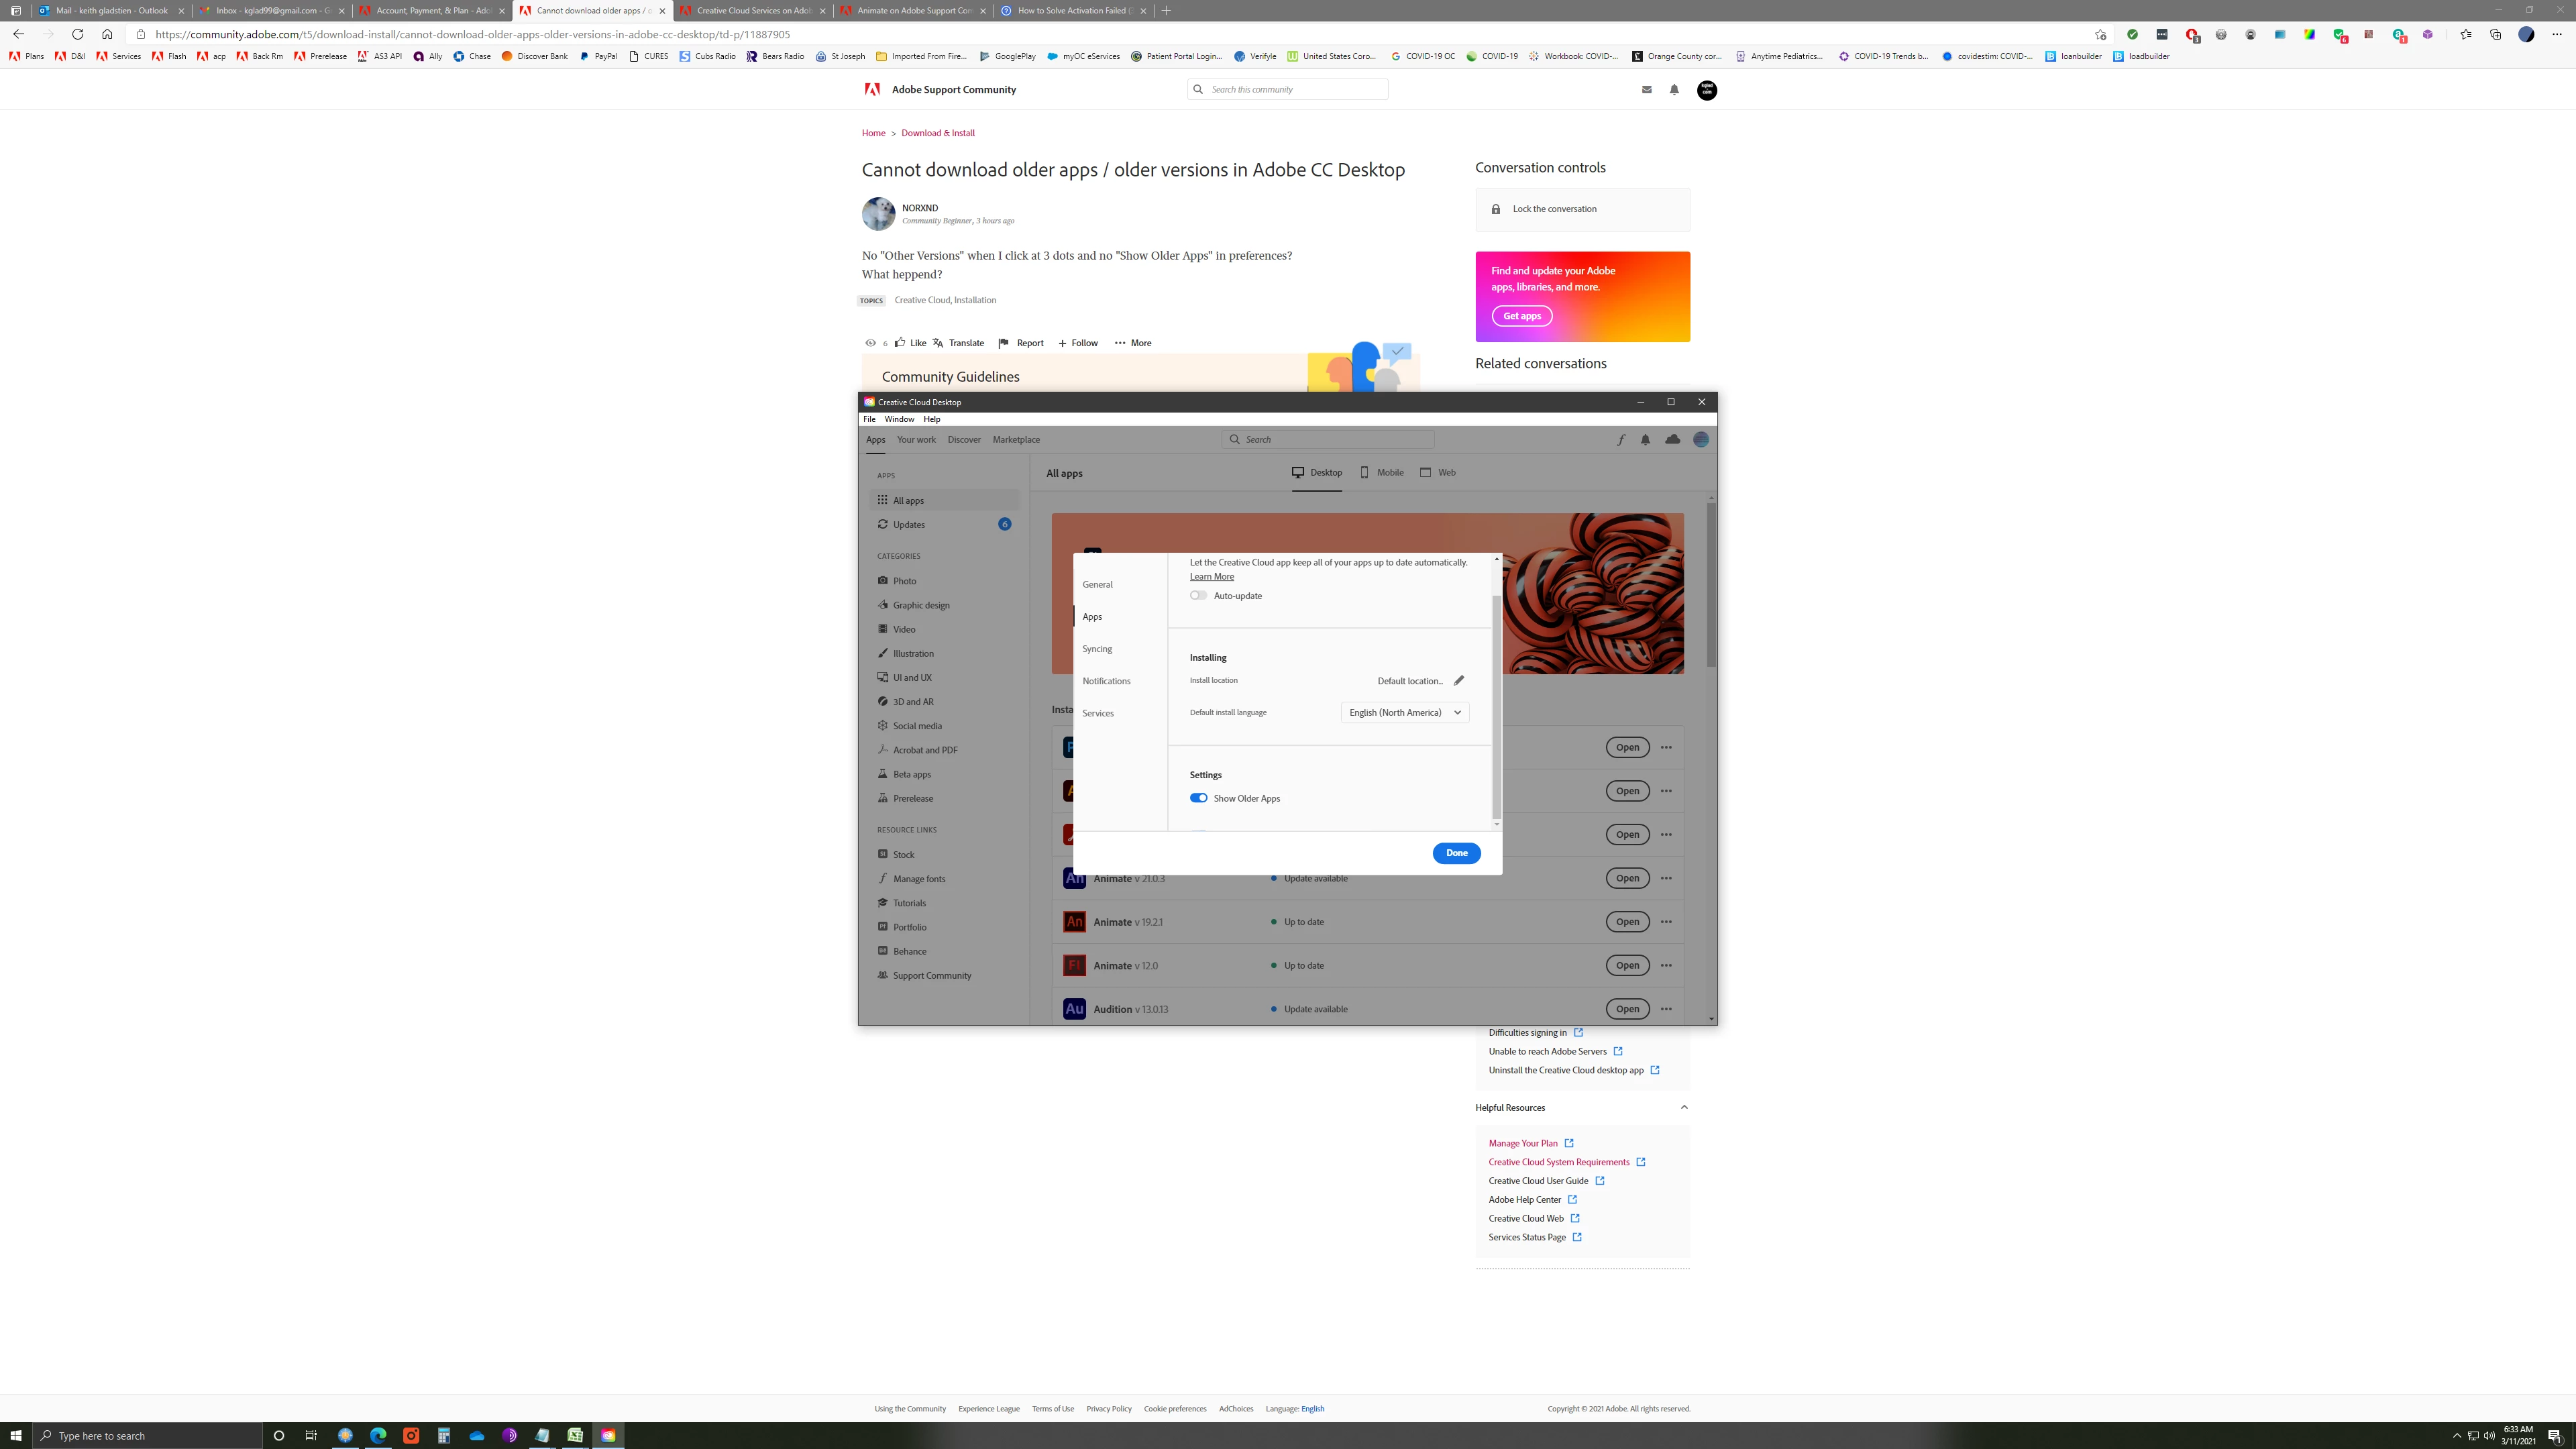Screen dimensions: 2576x1449
Task: Enable the Auto-update toggle
Action: coord(1198,596)
